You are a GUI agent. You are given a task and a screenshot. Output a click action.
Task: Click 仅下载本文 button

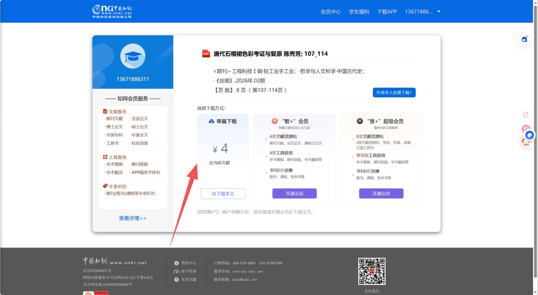[223, 194]
